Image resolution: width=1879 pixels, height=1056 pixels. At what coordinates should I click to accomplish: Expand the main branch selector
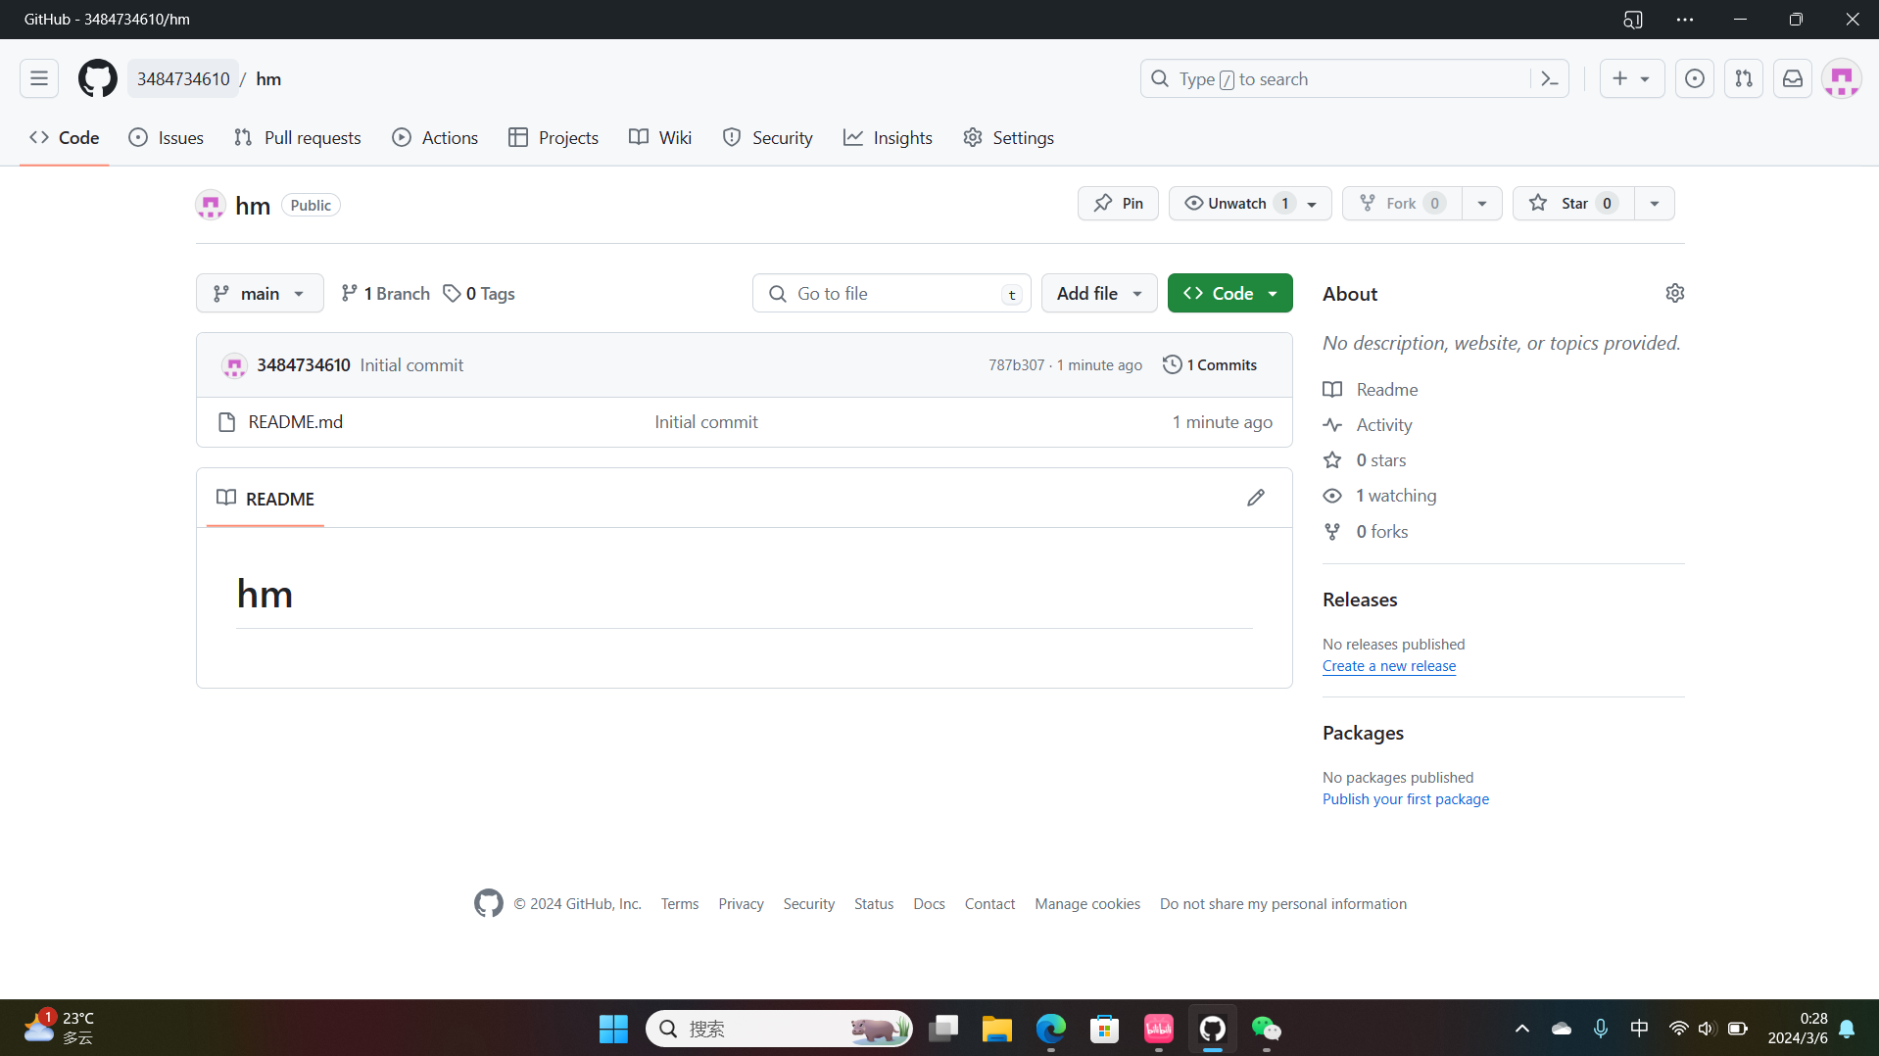click(x=260, y=293)
